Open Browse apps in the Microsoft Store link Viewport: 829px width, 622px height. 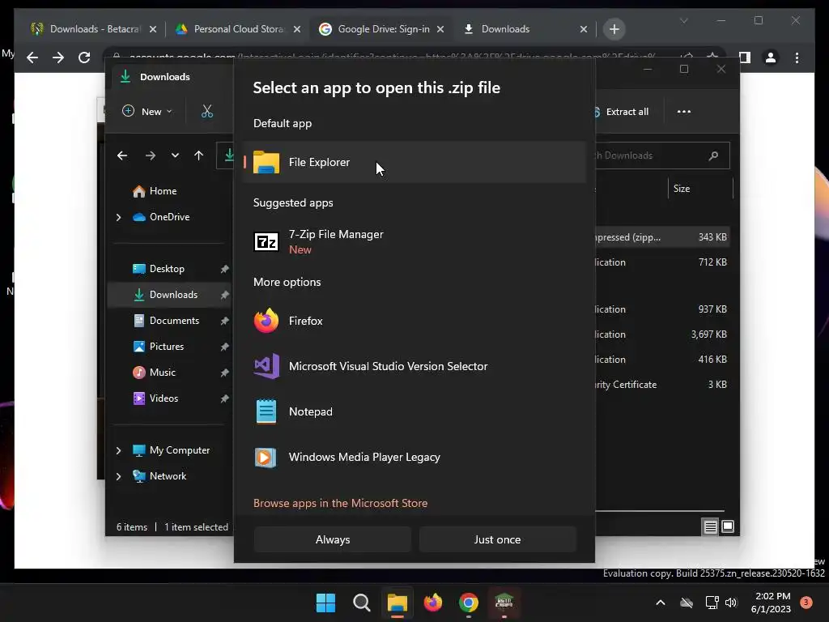point(341,503)
